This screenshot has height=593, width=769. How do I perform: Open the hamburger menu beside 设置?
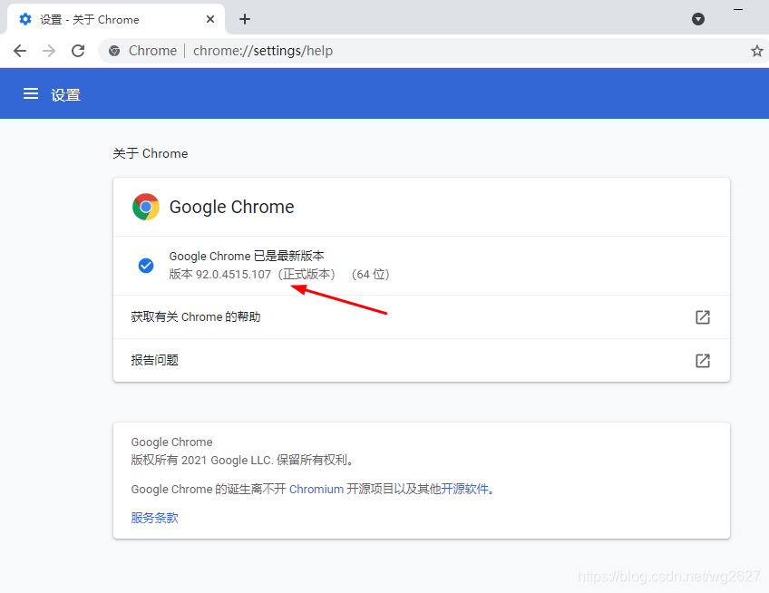click(31, 93)
